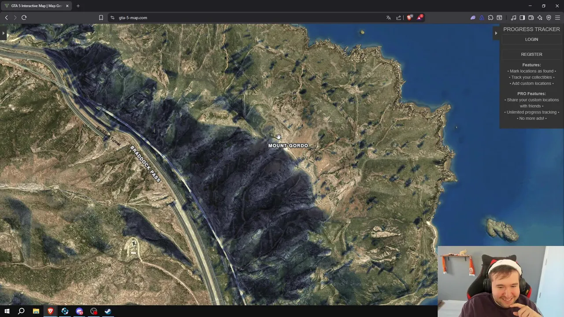The height and width of the screenshot is (317, 564).
Task: Click 'No more ads!' text
Action: [532, 118]
